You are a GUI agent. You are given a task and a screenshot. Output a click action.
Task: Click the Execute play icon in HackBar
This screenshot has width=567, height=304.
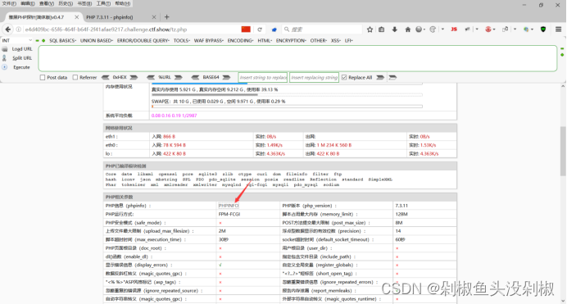click(x=5, y=67)
